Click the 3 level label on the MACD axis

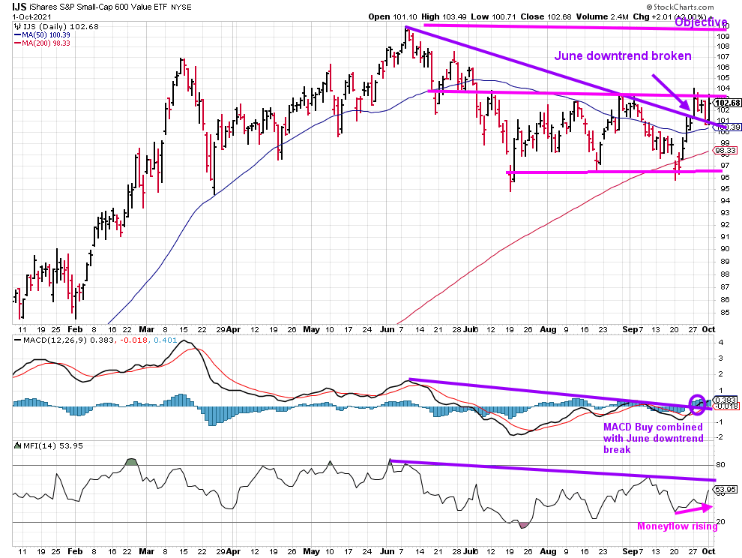tap(721, 358)
